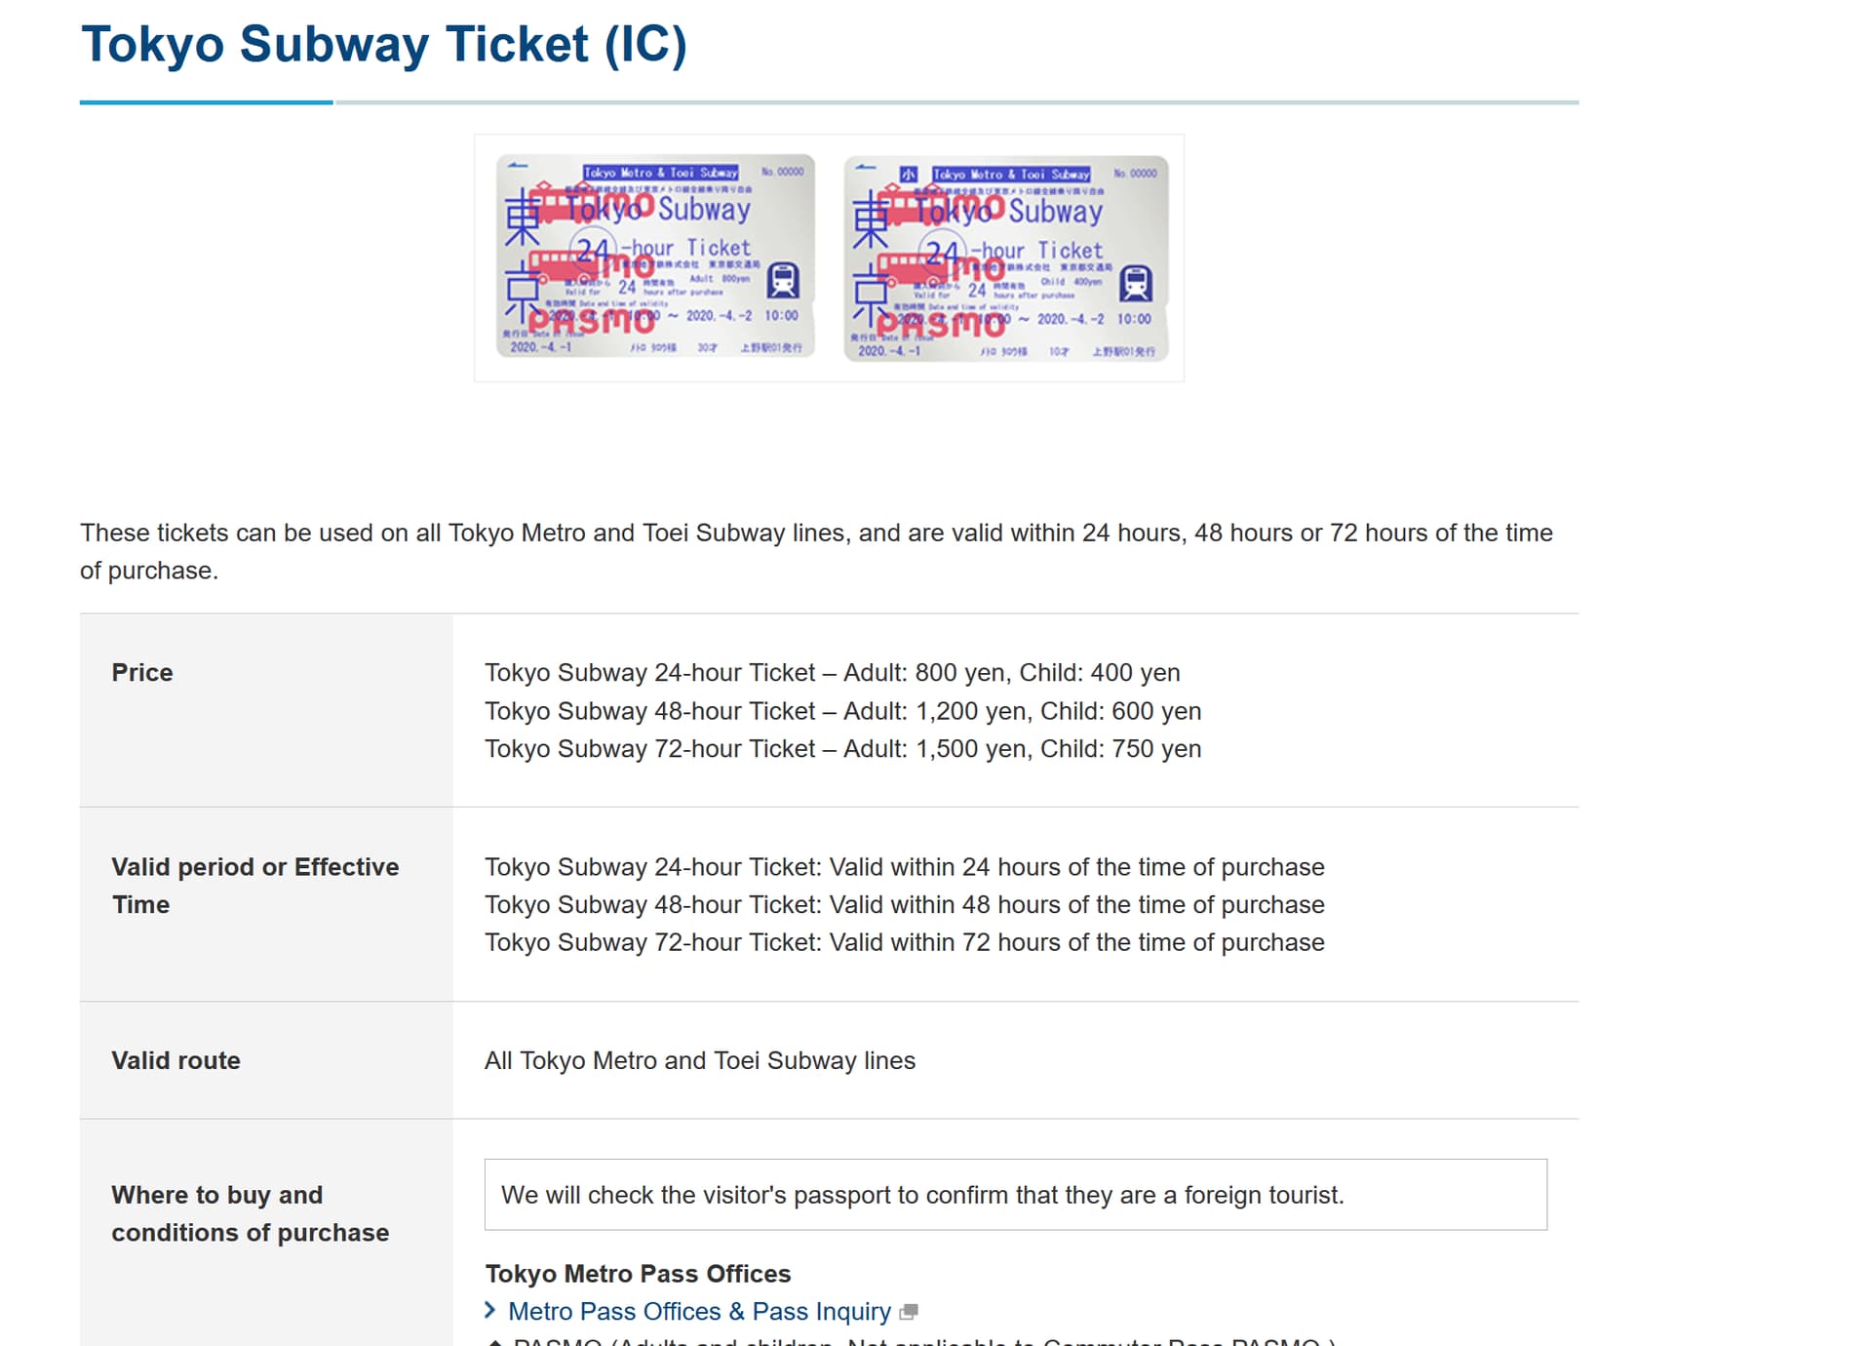Click the passport check notice box

pos(1015,1195)
